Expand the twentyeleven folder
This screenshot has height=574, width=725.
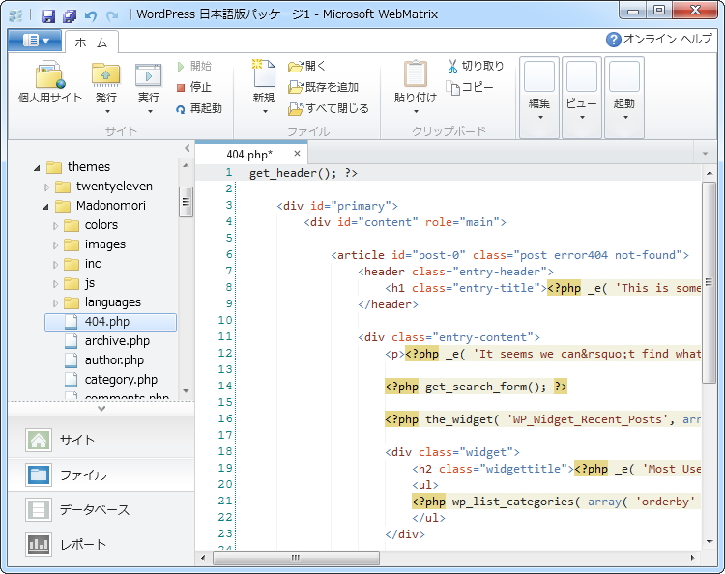[x=46, y=187]
